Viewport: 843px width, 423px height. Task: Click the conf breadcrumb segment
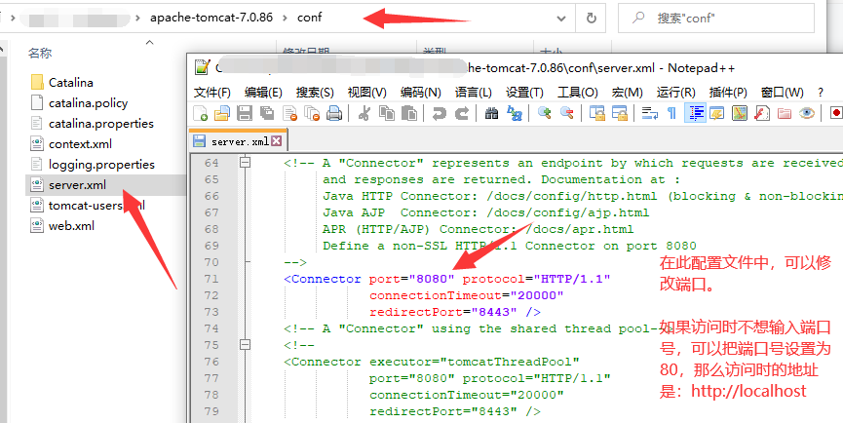coord(310,18)
